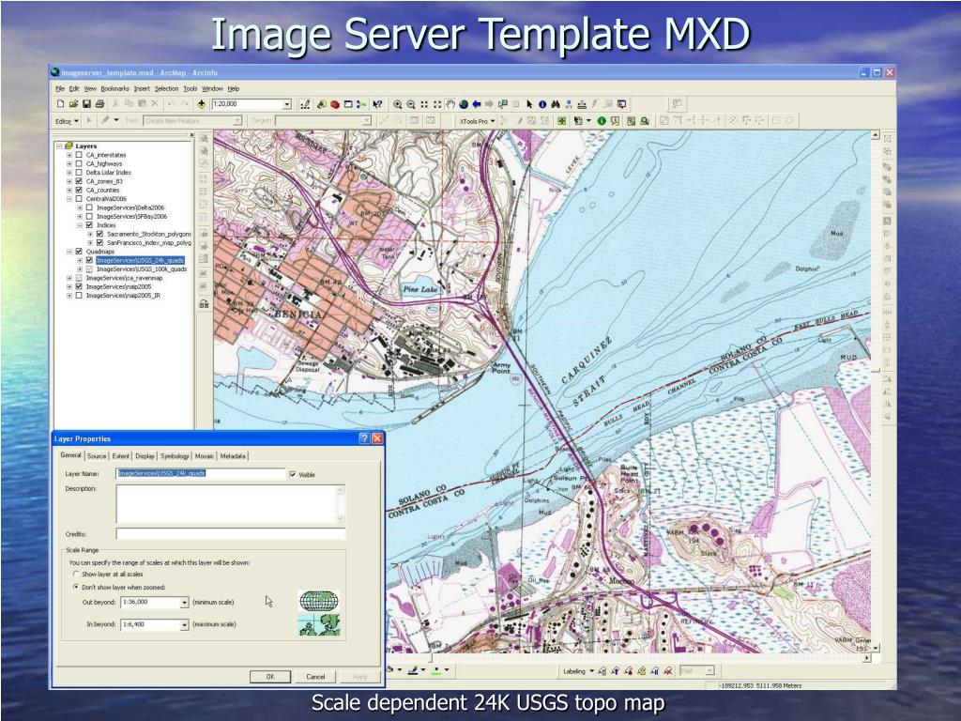Screen dimensions: 961x721
Task: Click OK in Layer Properties
Action: pyautogui.click(x=270, y=676)
